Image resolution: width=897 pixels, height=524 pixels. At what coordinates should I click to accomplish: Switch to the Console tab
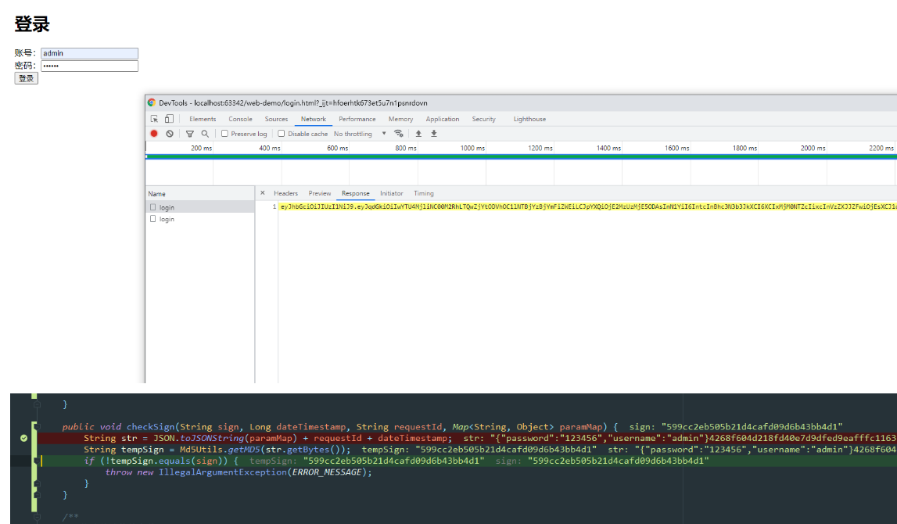tap(240, 119)
